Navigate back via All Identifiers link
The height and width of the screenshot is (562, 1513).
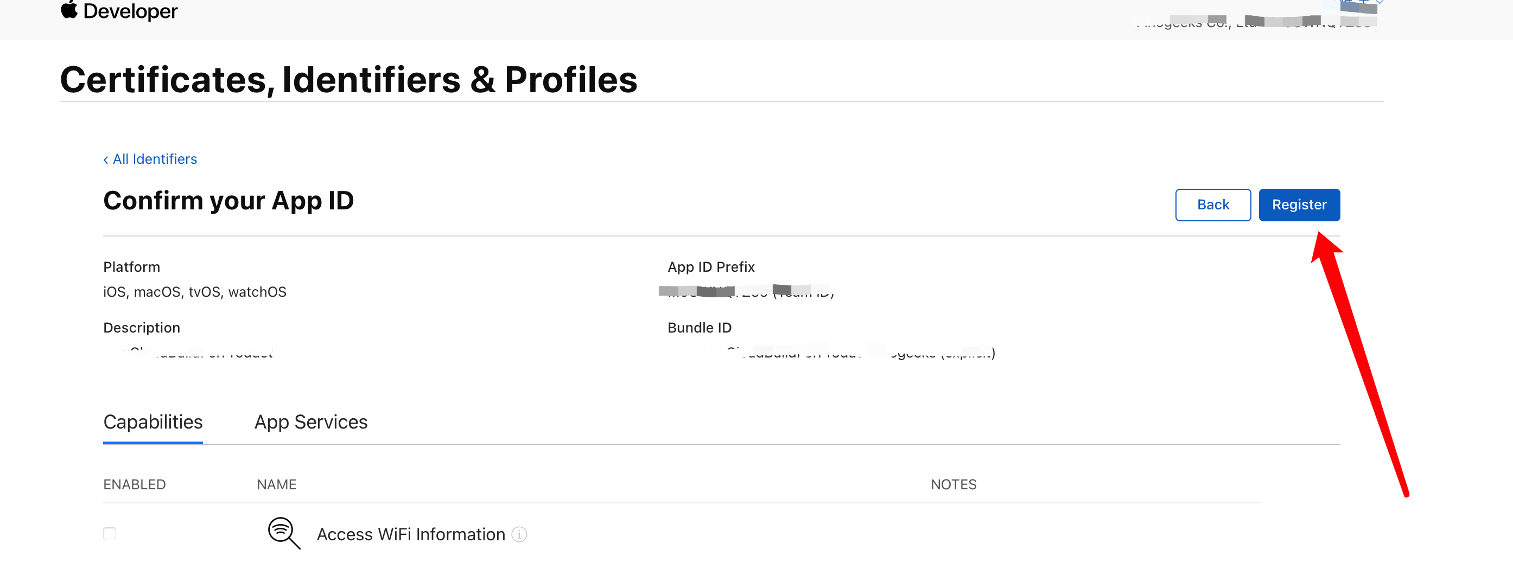[x=155, y=159]
